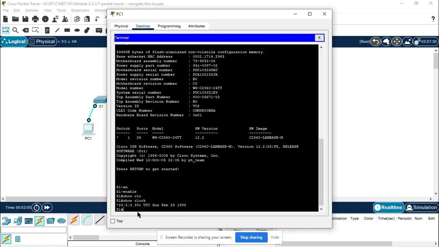Viewport: 439px width, 247px height.
Task: Open the Tools menu
Action: [x=61, y=10]
